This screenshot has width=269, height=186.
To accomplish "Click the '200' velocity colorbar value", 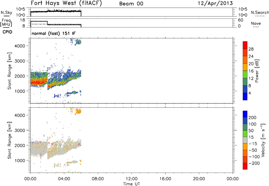I will pyautogui.click(x=253, y=118).
